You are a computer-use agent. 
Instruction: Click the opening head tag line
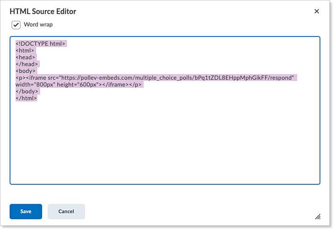coord(25,57)
